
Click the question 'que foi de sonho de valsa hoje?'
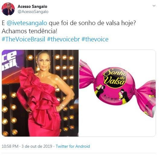point(92,23)
